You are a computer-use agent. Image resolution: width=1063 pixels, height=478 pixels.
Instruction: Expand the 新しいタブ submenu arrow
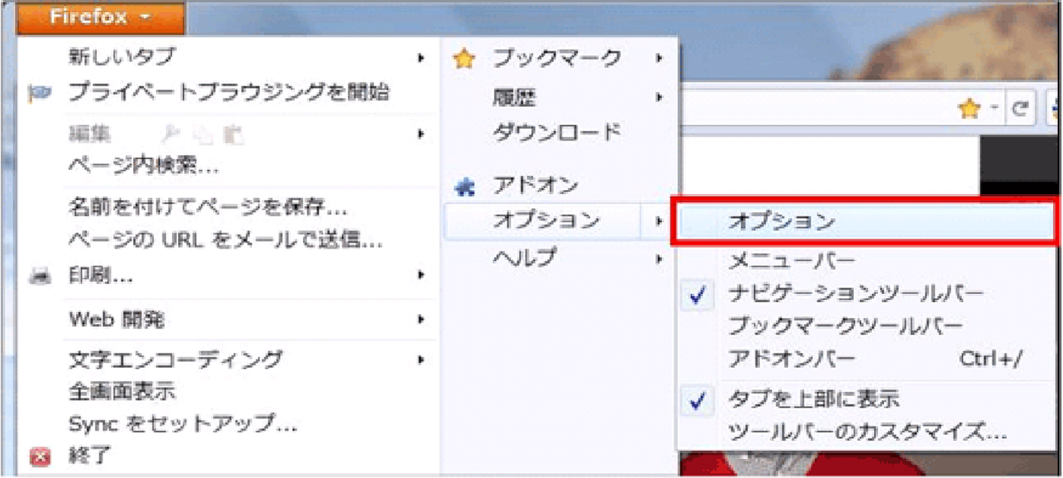tap(422, 57)
